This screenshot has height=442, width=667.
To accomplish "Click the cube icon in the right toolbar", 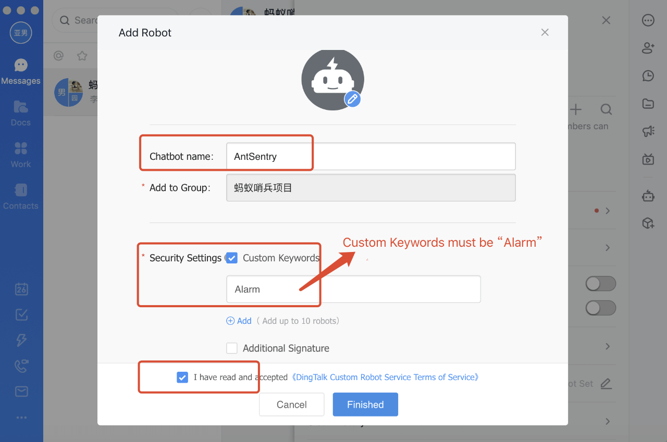I will click(x=648, y=223).
